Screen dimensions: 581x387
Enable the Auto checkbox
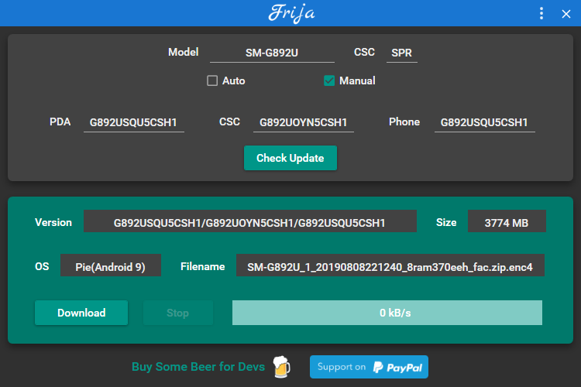tap(212, 80)
